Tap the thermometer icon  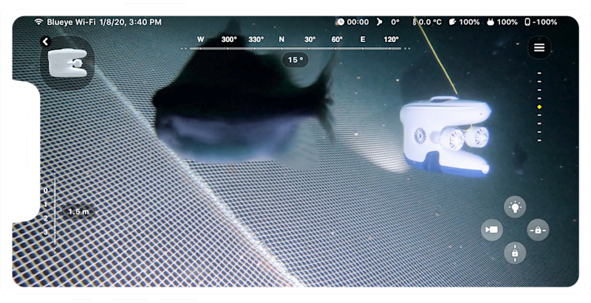(x=414, y=22)
